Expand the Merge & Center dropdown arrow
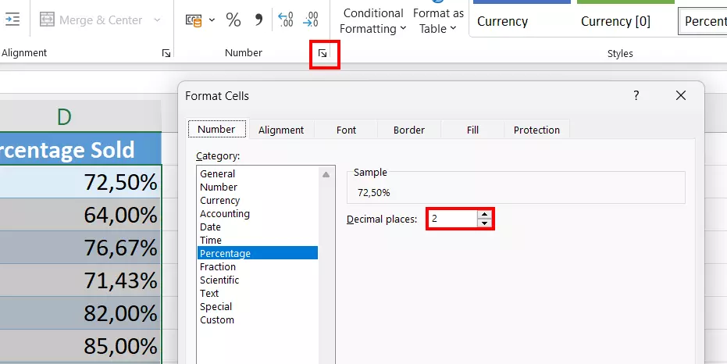The image size is (727, 364). click(157, 20)
